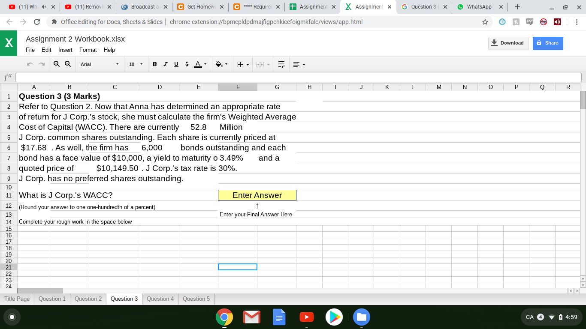Click the Undo arrow in the toolbar
Image resolution: width=586 pixels, height=329 pixels.
pyautogui.click(x=30, y=64)
